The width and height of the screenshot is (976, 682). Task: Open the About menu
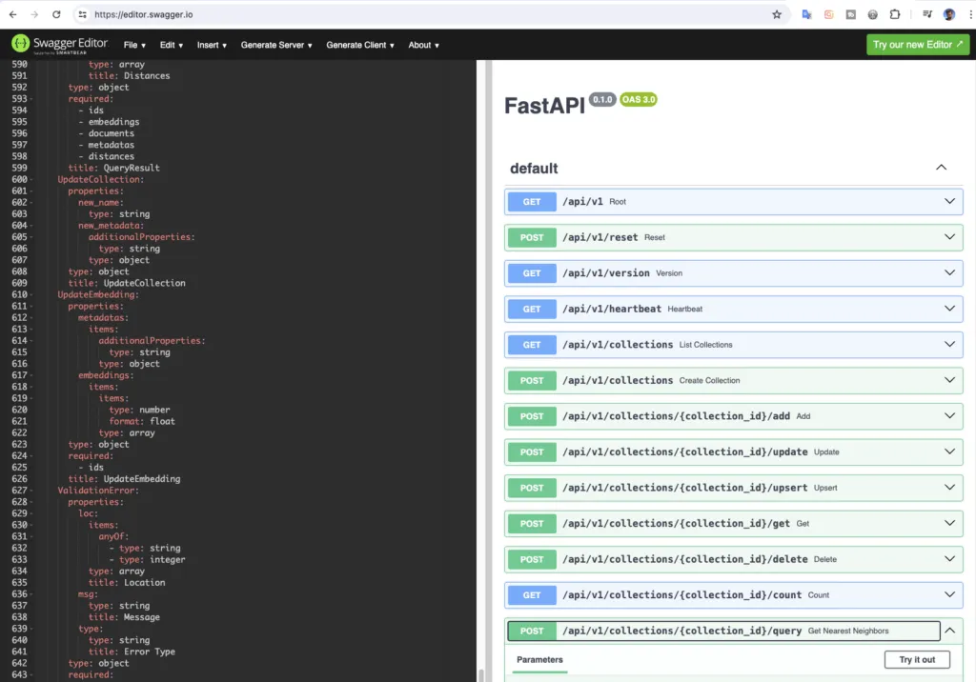coord(423,45)
